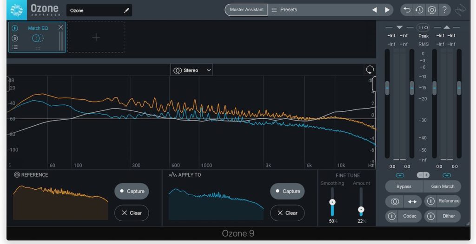Click the Amount slider handle
476x244 pixels.
pyautogui.click(x=361, y=210)
